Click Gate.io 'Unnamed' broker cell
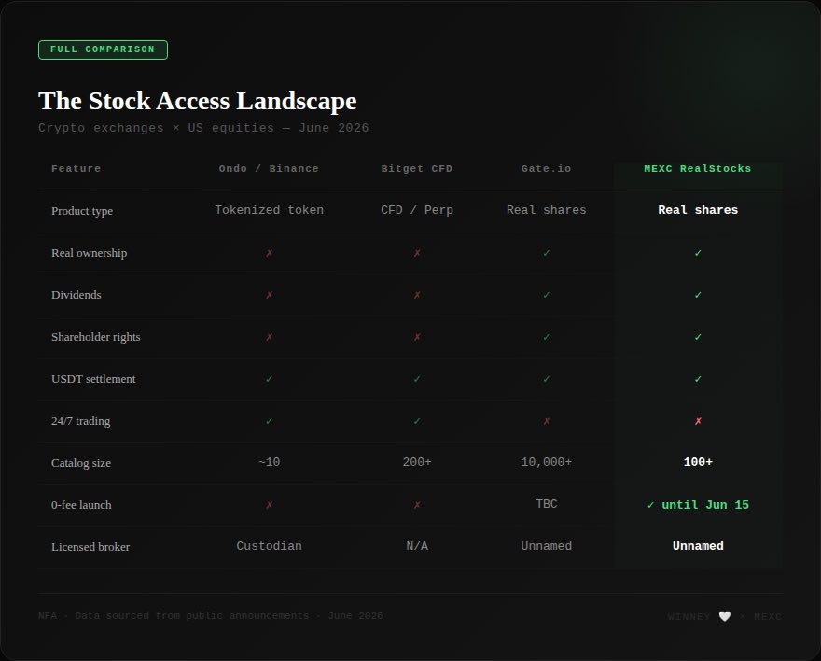 point(546,546)
